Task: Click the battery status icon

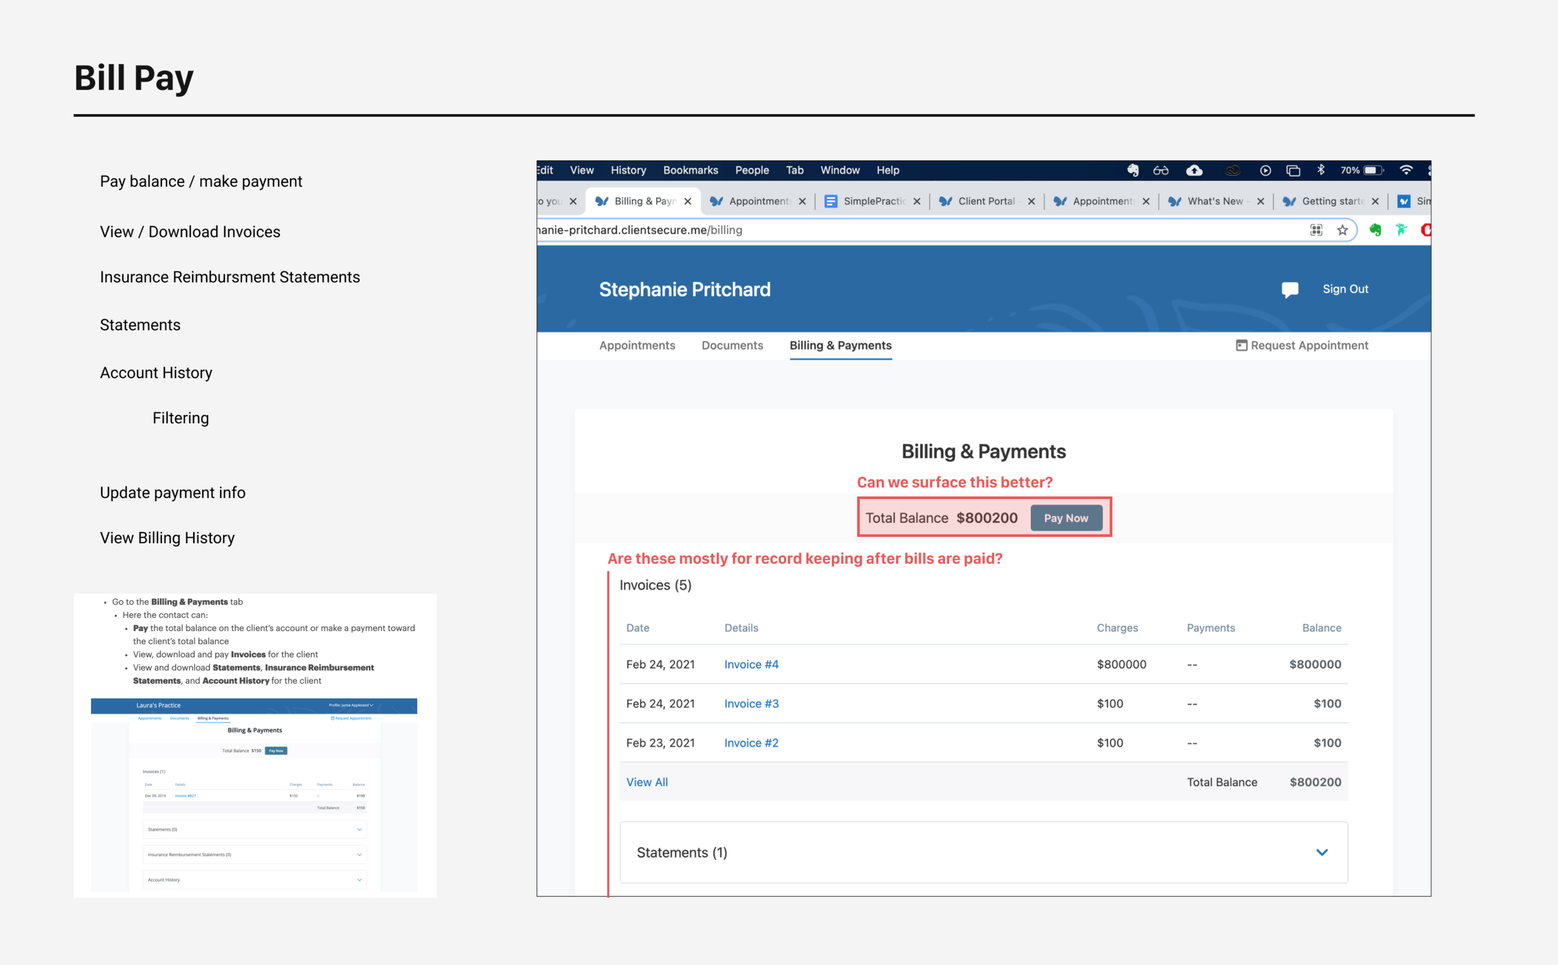Action: [x=1372, y=170]
